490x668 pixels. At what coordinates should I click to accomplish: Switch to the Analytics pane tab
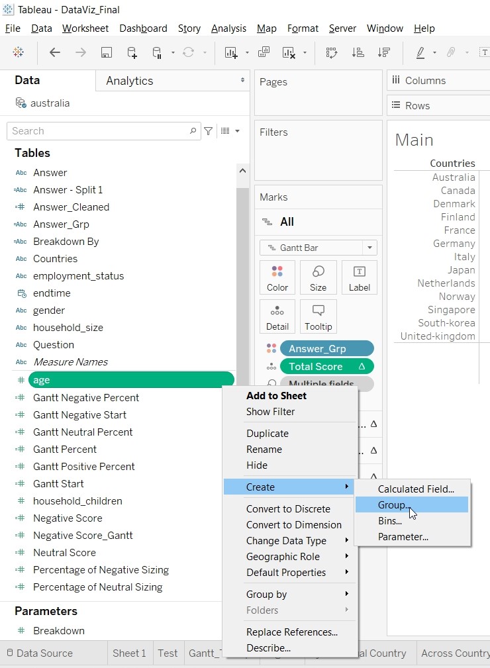[x=130, y=81]
